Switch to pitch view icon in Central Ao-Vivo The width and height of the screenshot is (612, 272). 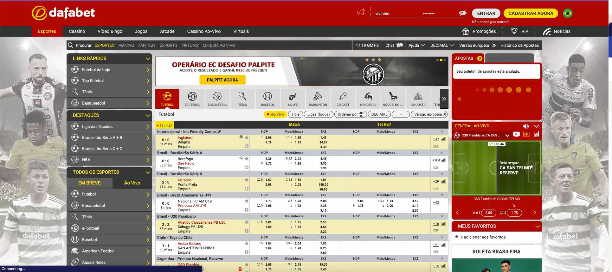[526, 134]
